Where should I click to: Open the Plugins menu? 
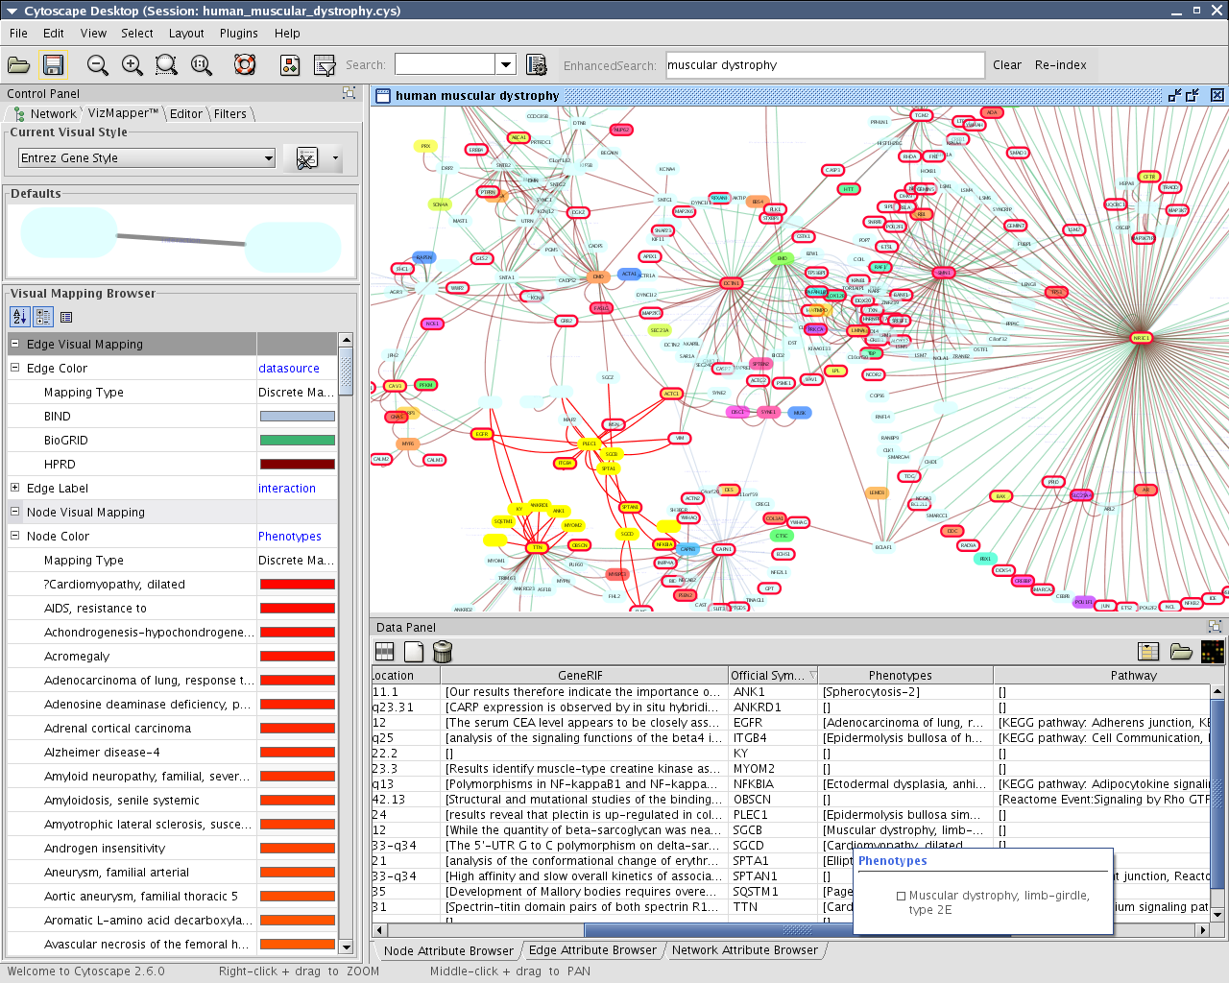coord(238,33)
